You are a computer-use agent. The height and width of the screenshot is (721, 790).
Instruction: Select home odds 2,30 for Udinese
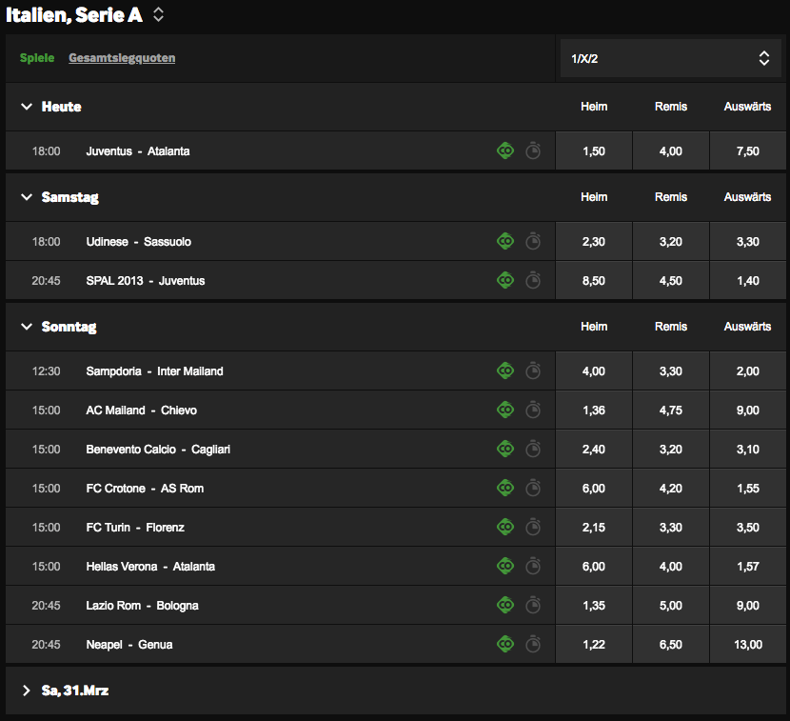pyautogui.click(x=594, y=241)
